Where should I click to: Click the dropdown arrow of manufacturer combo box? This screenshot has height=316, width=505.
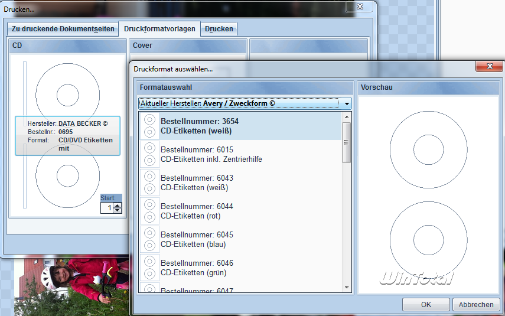[347, 104]
